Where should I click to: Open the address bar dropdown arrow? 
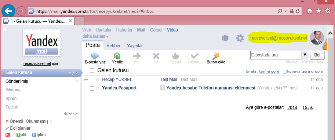(x=285, y=11)
